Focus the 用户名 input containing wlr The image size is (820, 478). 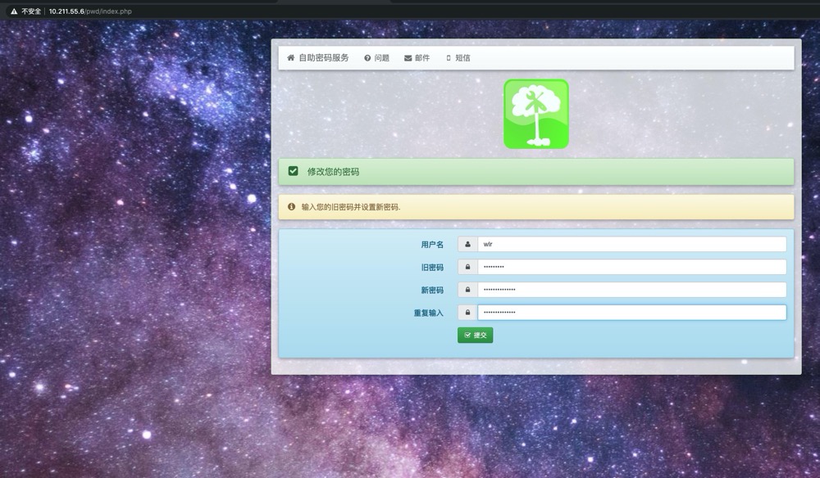[x=631, y=244]
